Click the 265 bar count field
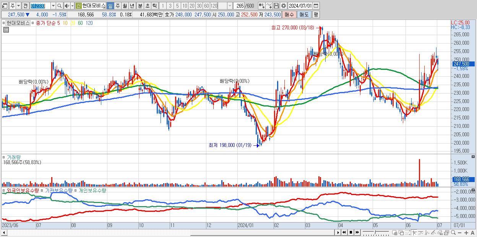The width and height of the screenshot is (477, 237). click(x=239, y=6)
